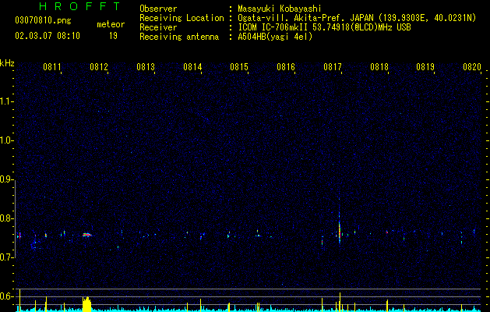Click the 0.6 kHz axis label

(6, 296)
